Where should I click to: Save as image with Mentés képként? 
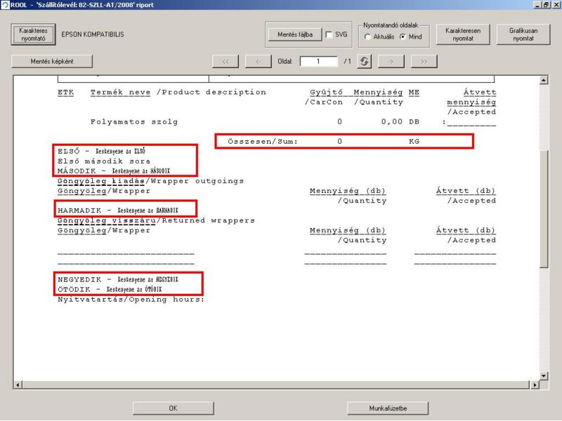53,62
